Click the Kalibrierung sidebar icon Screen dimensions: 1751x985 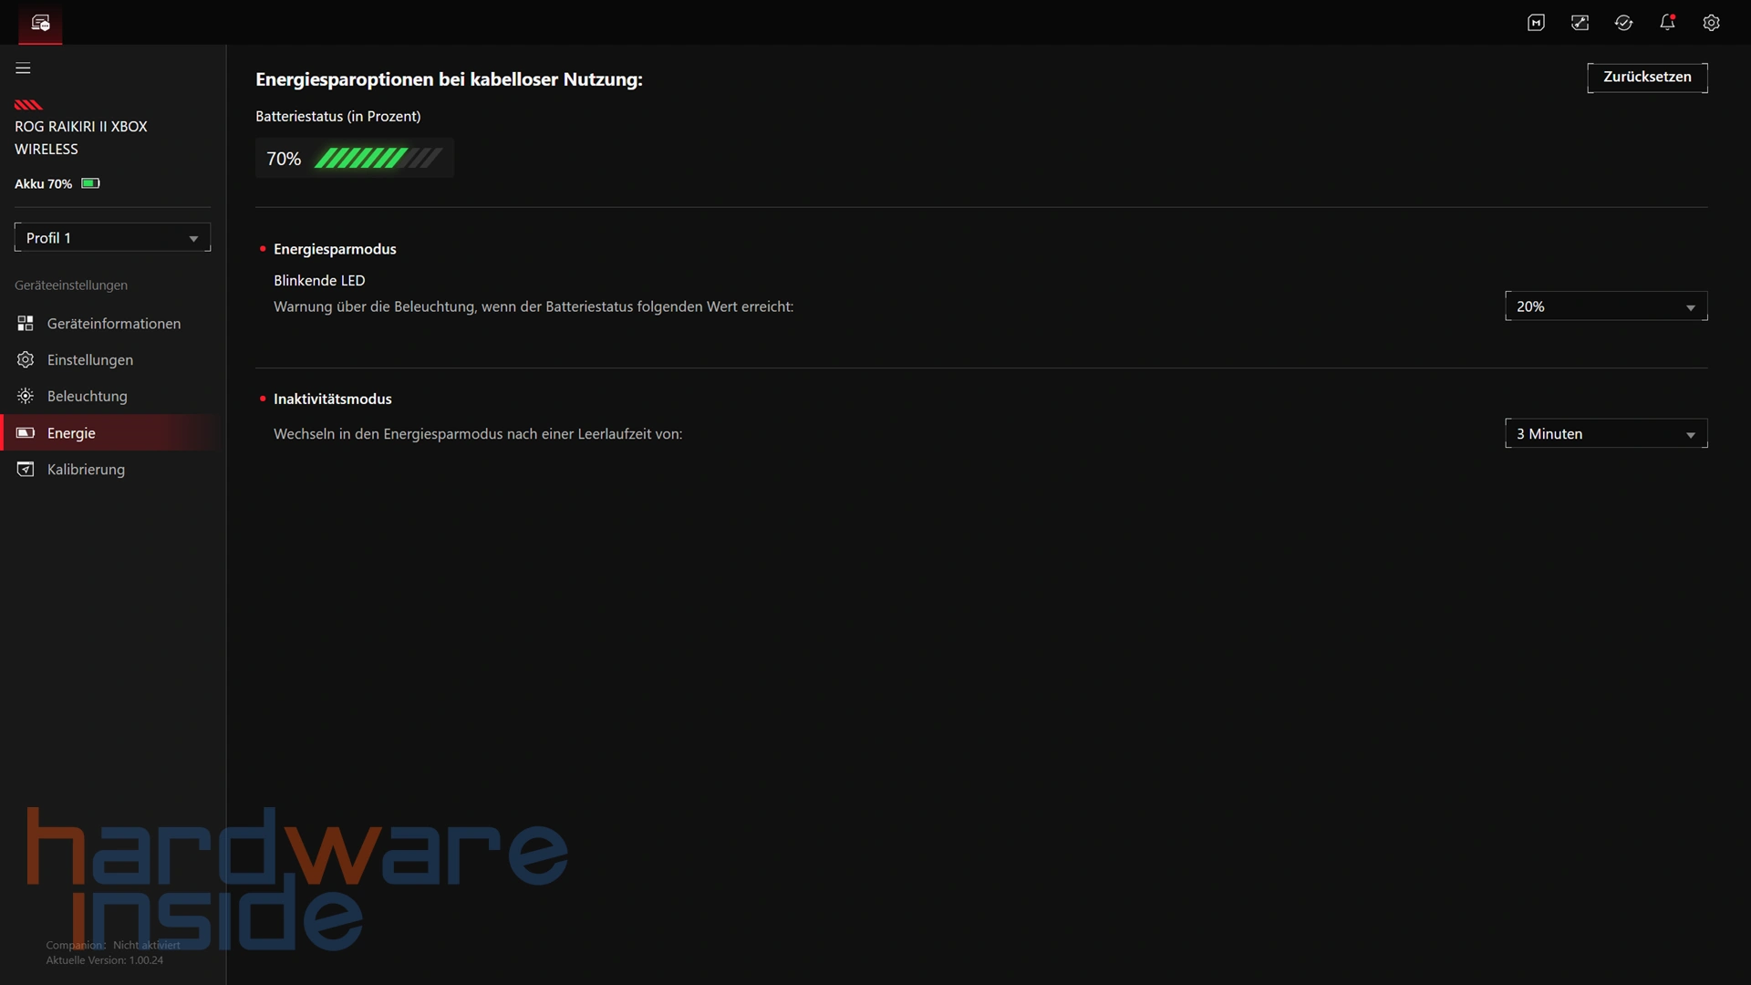pos(26,469)
